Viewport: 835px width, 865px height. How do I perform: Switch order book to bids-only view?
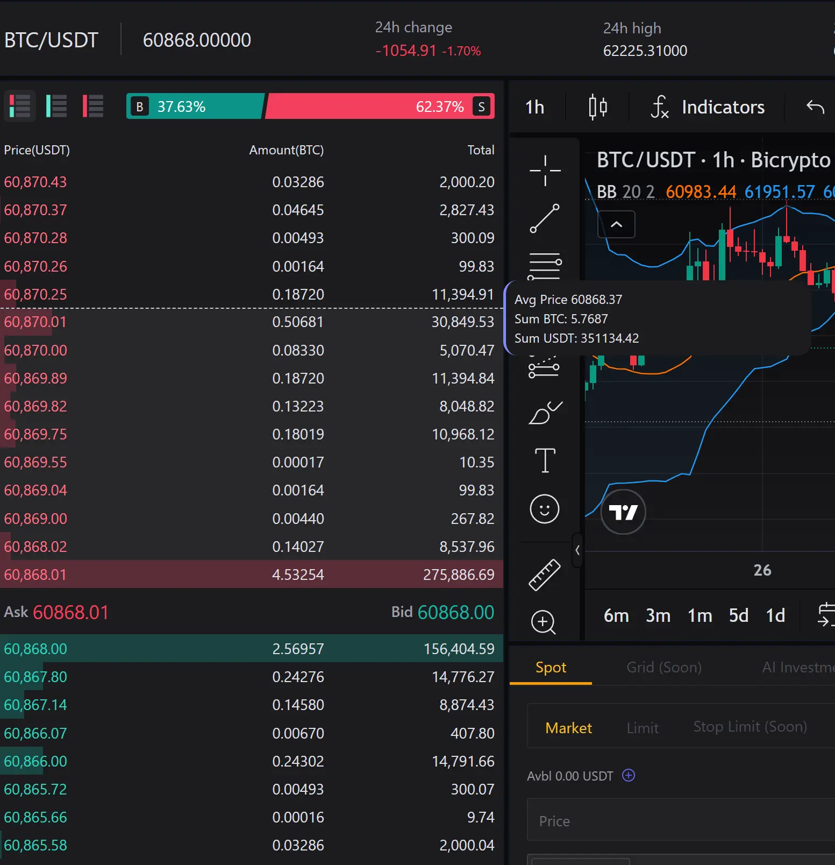tap(56, 106)
